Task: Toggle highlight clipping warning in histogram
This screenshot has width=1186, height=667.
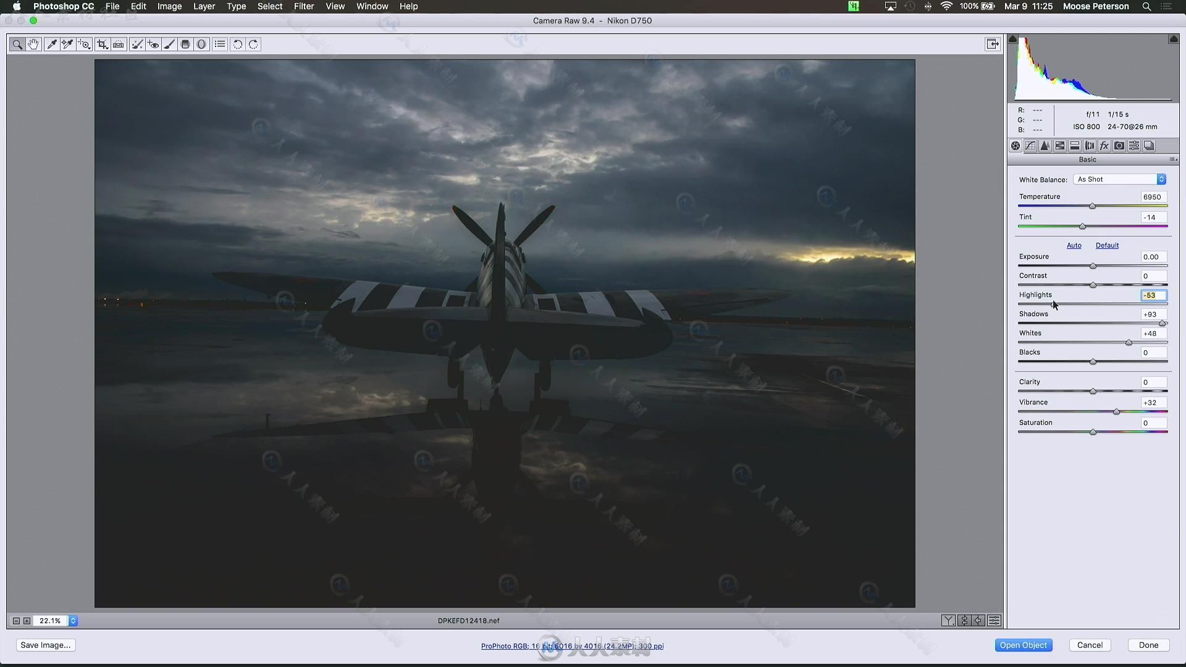Action: pyautogui.click(x=1174, y=39)
